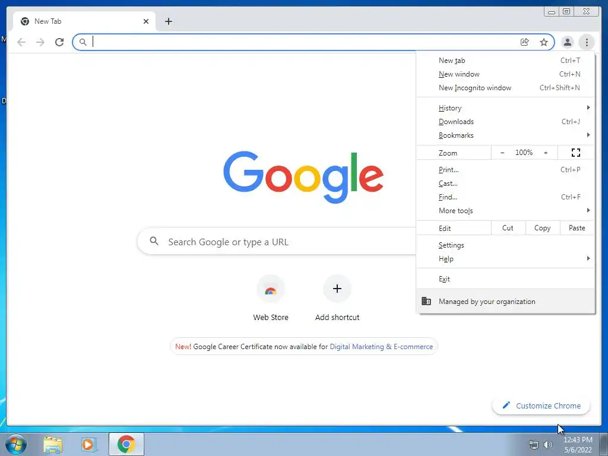The width and height of the screenshot is (608, 456).
Task: Open Settings from menu
Action: pos(506,245)
